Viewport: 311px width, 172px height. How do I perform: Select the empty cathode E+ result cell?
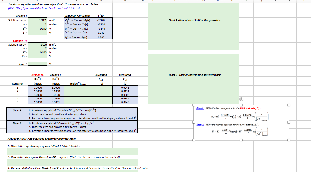pyautogui.click(x=38, y=56)
